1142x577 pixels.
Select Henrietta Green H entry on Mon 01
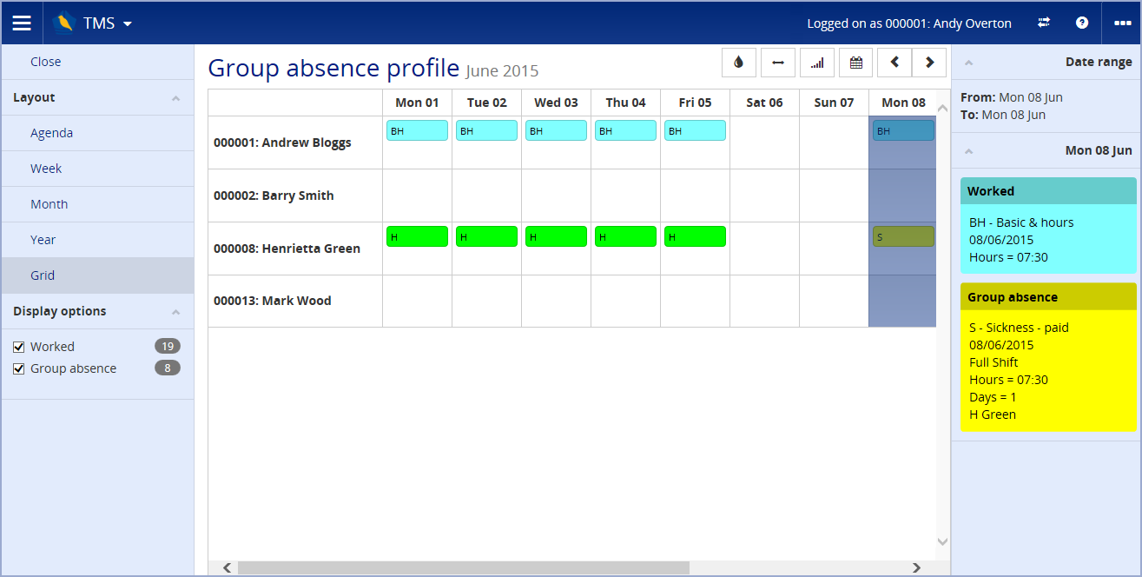point(417,236)
